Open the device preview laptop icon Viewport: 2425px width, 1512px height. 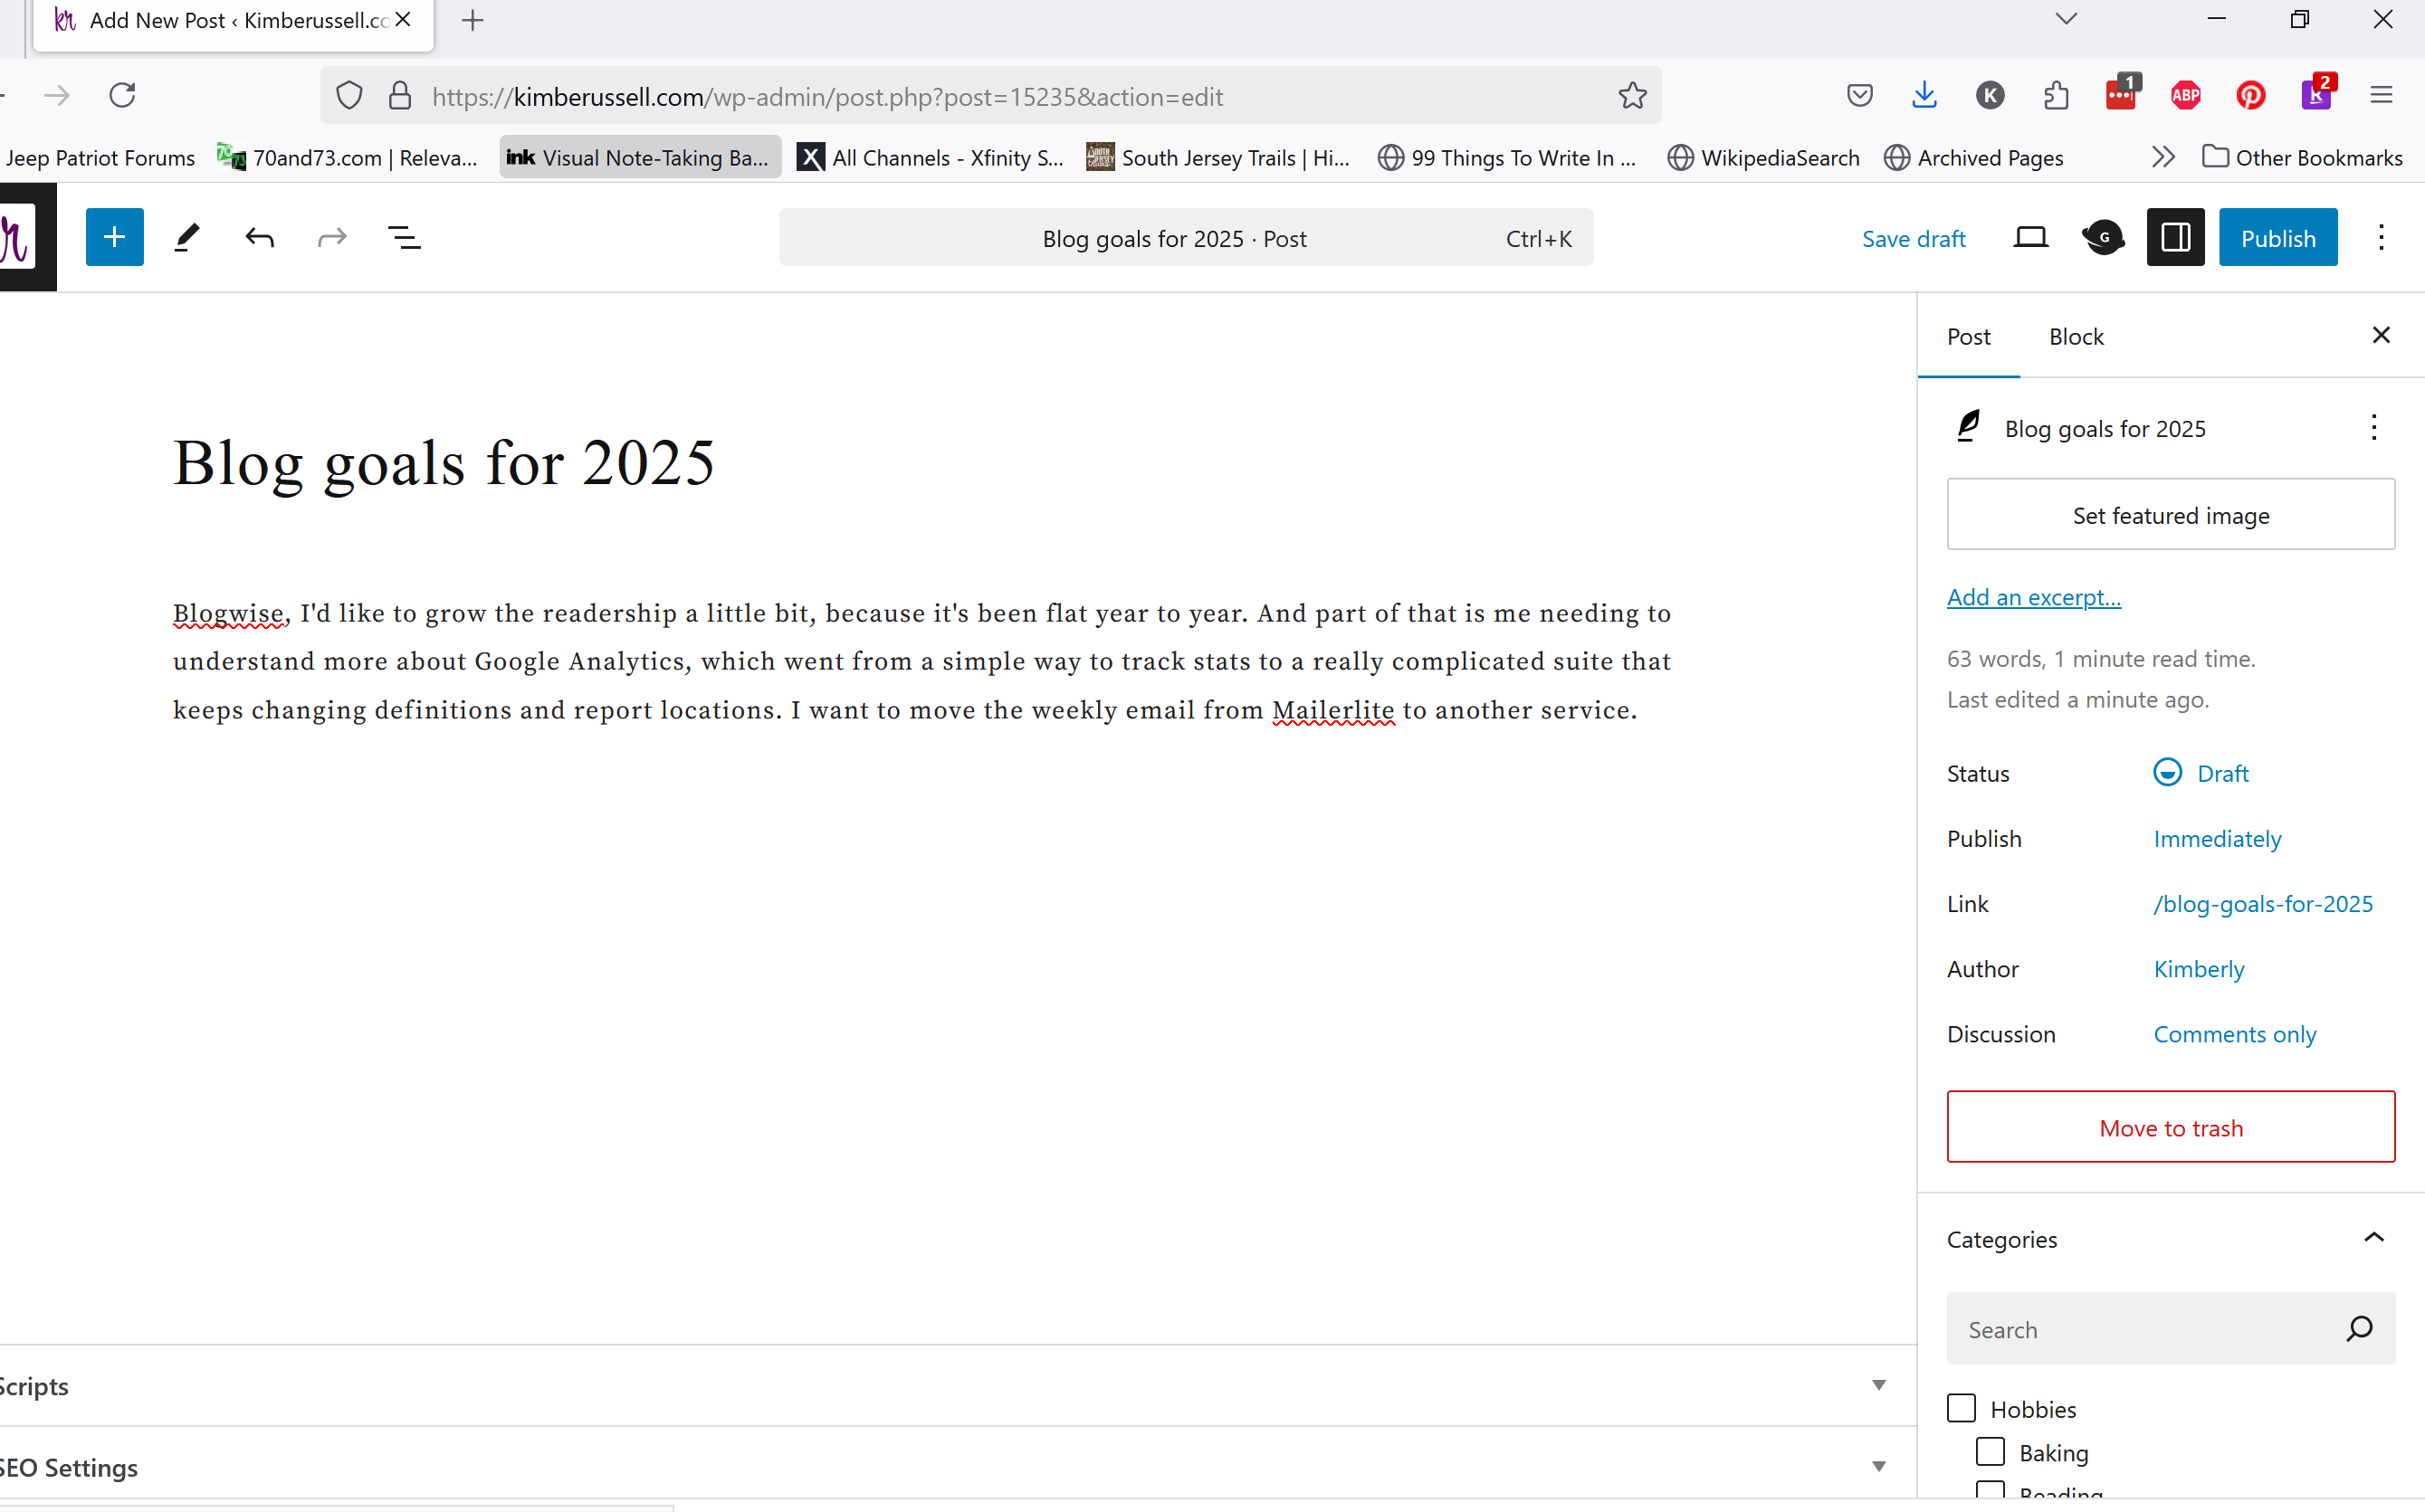tap(2031, 237)
